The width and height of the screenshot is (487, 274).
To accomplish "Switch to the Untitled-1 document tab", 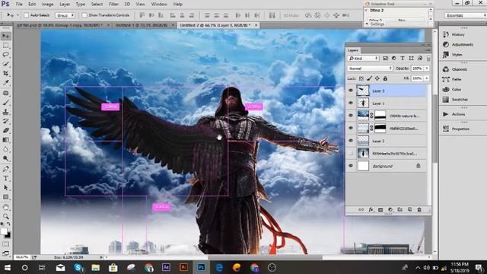I will 142,25.
